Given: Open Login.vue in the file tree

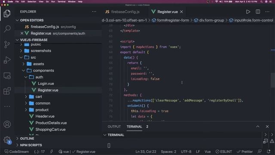Looking at the screenshot, I should (x=46, y=84).
